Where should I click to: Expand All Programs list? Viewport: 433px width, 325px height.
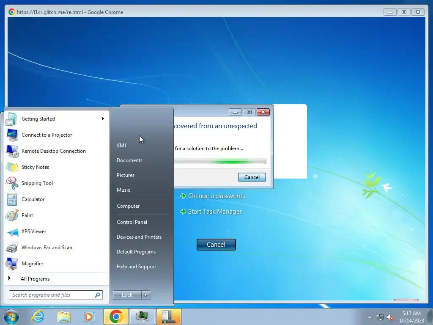coord(57,278)
